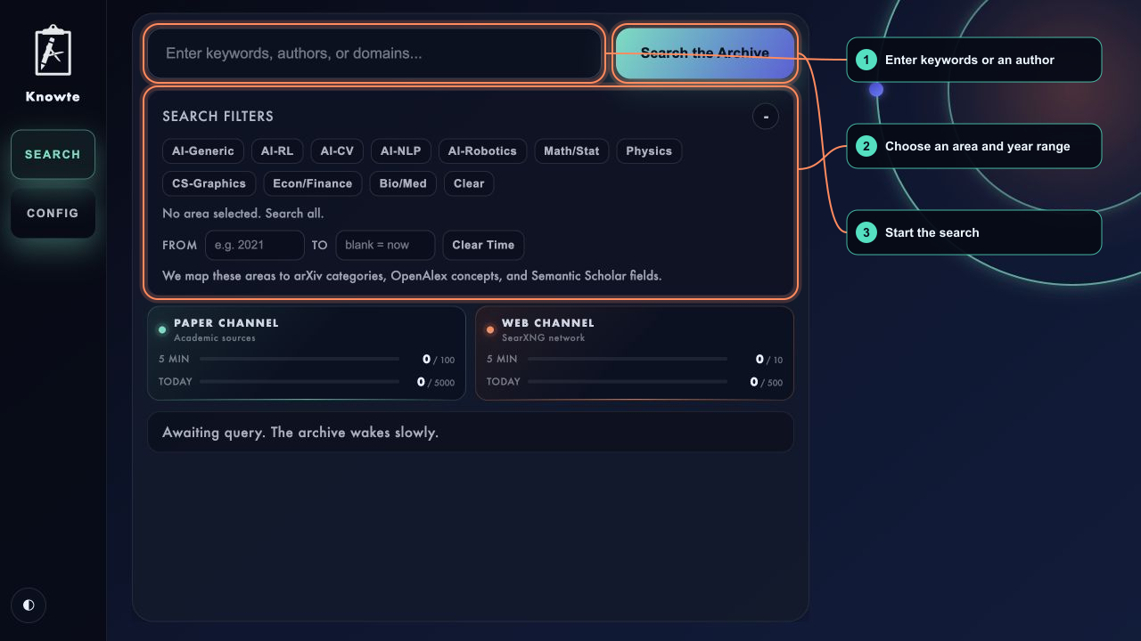Viewport: 1141px width, 641px height.
Task: Click the Web Channel TODAY progress bar
Action: [x=628, y=382]
